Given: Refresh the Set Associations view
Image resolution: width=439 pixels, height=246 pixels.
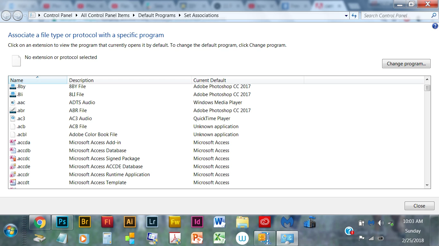Looking at the screenshot, I should (354, 15).
